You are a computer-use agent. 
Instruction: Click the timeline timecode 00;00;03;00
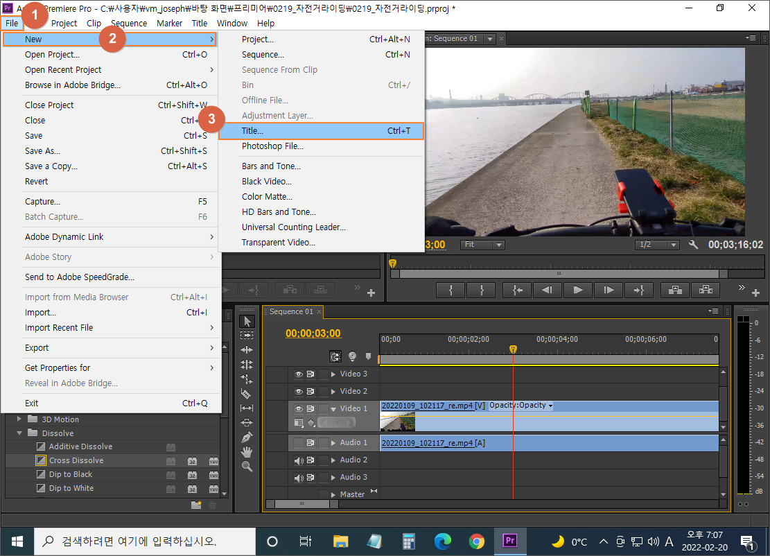(x=313, y=333)
